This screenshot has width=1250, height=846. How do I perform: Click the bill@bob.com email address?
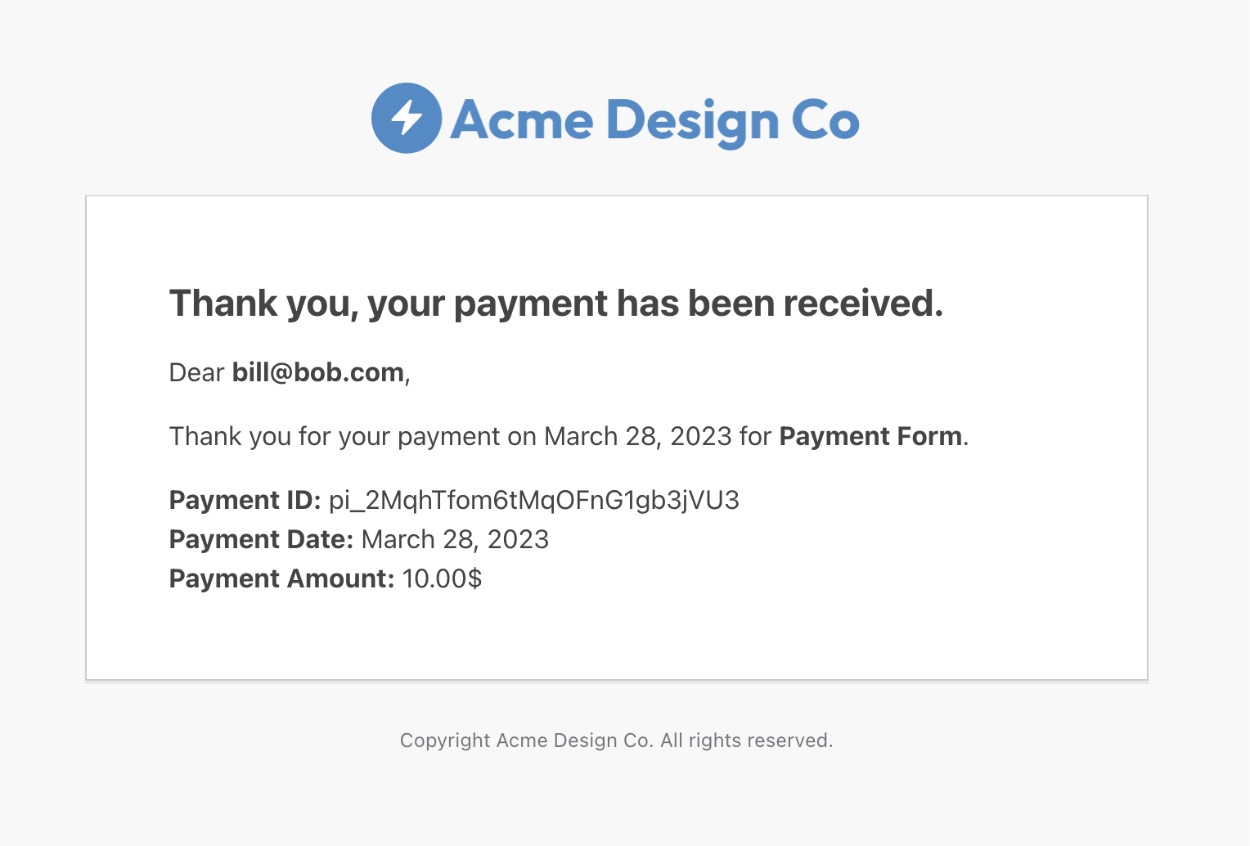click(x=318, y=372)
